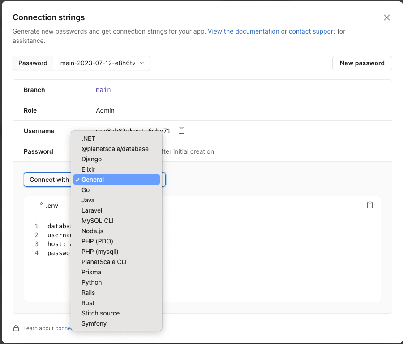Select Rust in the list
The image size is (403, 344).
[x=88, y=303]
